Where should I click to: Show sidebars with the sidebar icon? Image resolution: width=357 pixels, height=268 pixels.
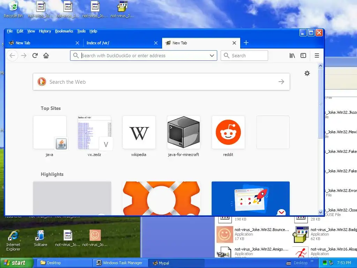point(303,55)
